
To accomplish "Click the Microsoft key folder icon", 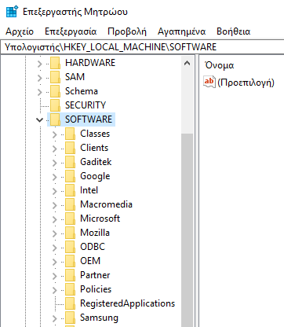I will (71, 219).
